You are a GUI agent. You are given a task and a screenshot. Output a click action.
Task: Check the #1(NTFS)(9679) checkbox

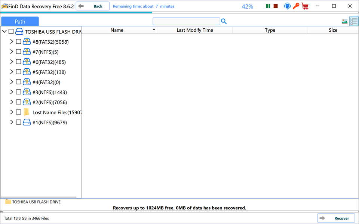point(19,122)
